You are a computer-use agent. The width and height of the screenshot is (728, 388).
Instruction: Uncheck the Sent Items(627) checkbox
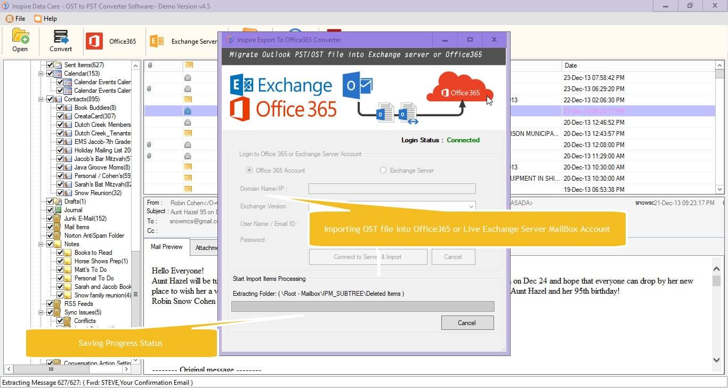(x=50, y=65)
